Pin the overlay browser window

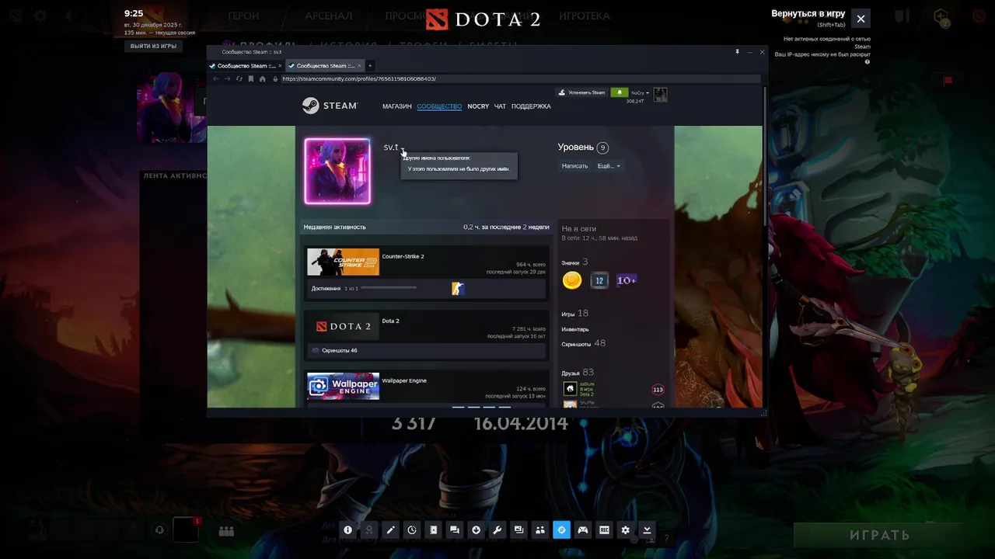tap(738, 52)
